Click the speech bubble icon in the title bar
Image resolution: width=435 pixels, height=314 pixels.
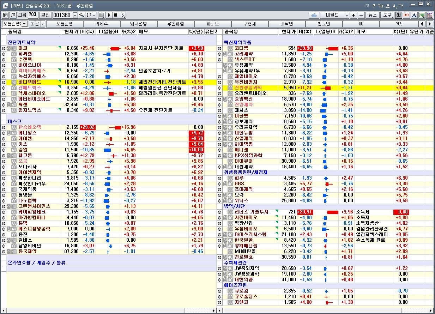pos(367,6)
